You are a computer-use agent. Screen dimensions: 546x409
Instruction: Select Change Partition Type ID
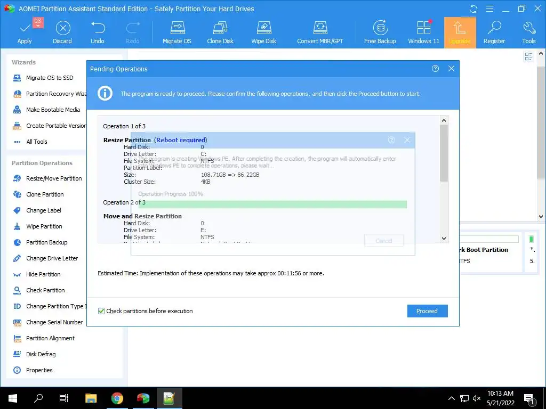(49, 306)
